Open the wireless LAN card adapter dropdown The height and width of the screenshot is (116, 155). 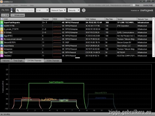point(110,5)
